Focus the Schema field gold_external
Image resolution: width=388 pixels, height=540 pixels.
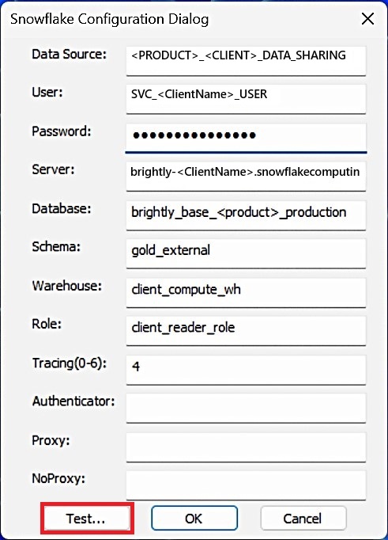pos(246,254)
